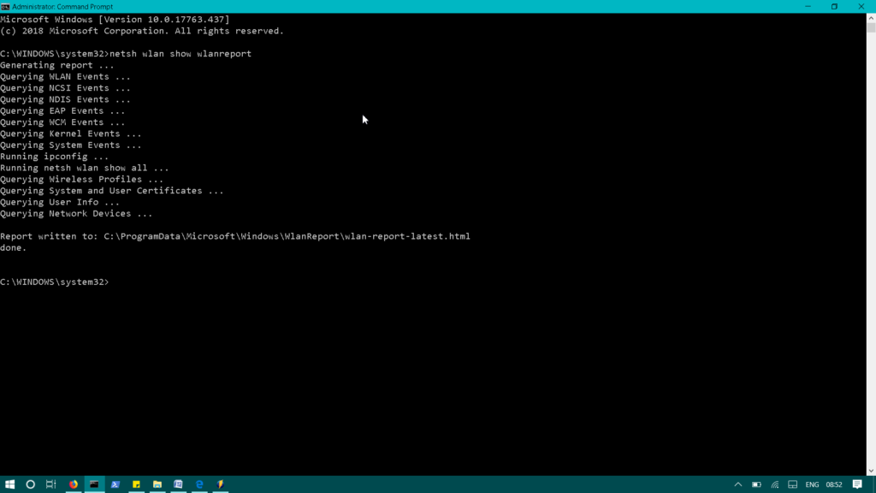Open Task View on the taskbar
Screen dimensions: 876x493
(50, 484)
